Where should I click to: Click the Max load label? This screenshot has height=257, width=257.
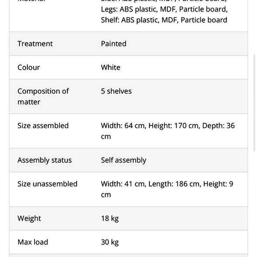click(33, 242)
